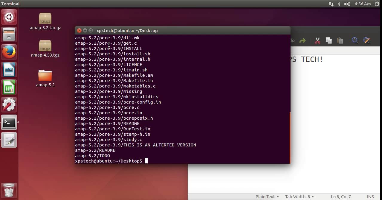The image size is (382, 200).
Task: Open the Tab Width: 8 dropdown in gedit
Action: (300, 197)
